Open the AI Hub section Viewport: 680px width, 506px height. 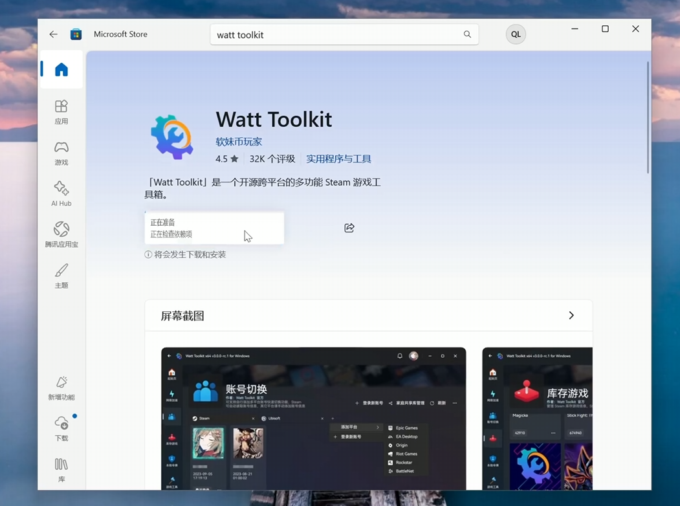(61, 193)
